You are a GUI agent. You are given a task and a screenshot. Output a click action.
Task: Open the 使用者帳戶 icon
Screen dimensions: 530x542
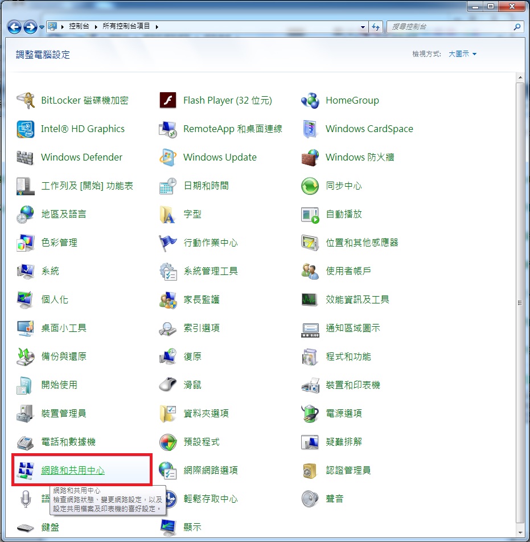310,272
